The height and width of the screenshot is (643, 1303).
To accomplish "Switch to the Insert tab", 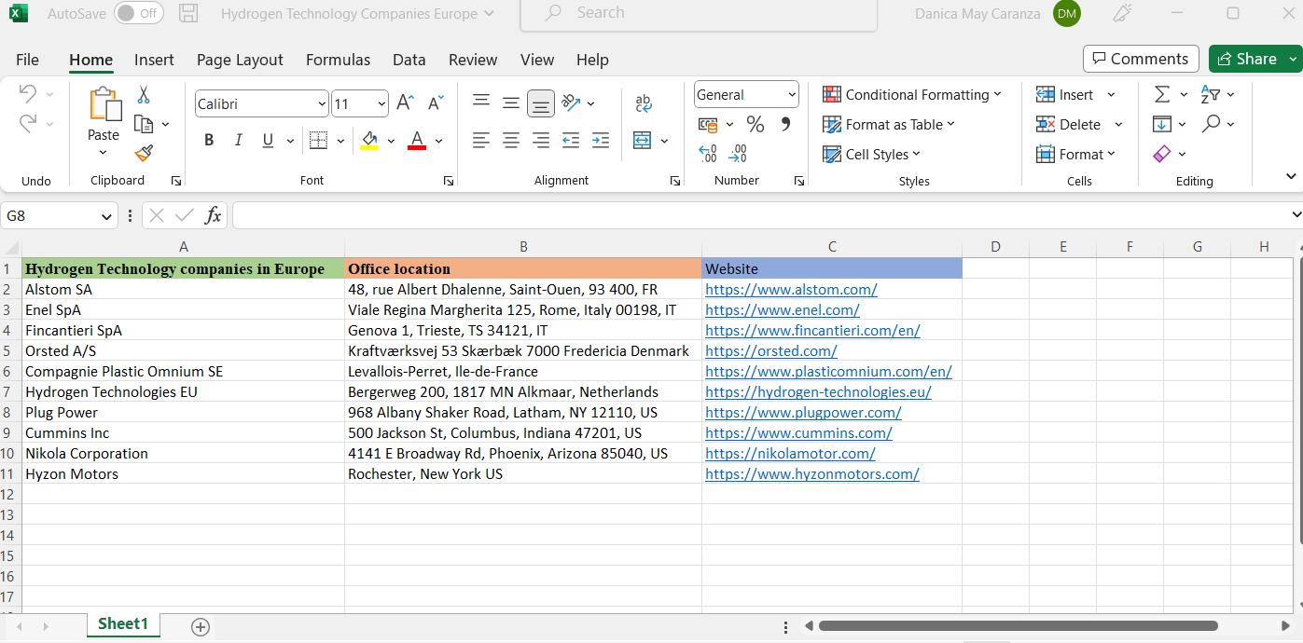I will (x=154, y=60).
